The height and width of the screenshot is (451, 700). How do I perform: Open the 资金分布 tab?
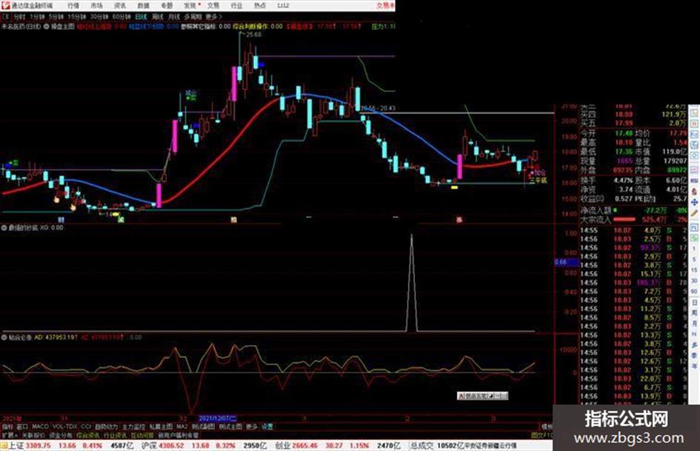(61, 435)
